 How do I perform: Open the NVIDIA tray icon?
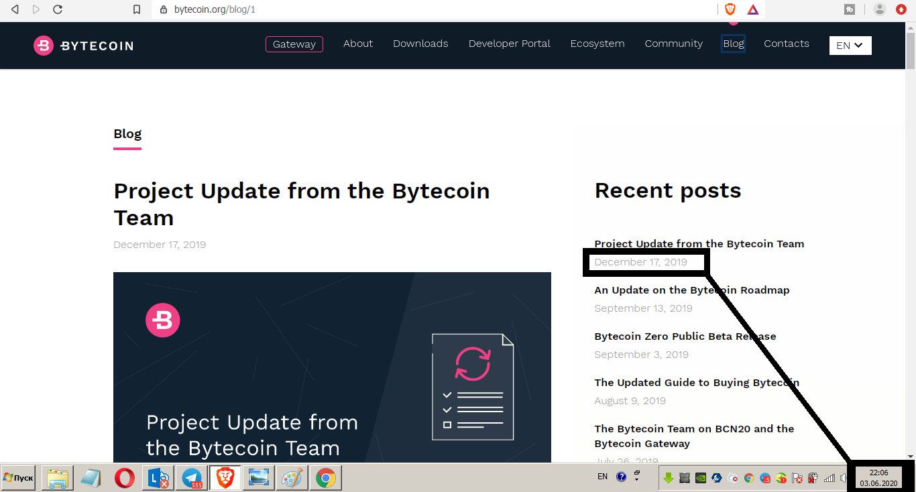click(x=701, y=478)
